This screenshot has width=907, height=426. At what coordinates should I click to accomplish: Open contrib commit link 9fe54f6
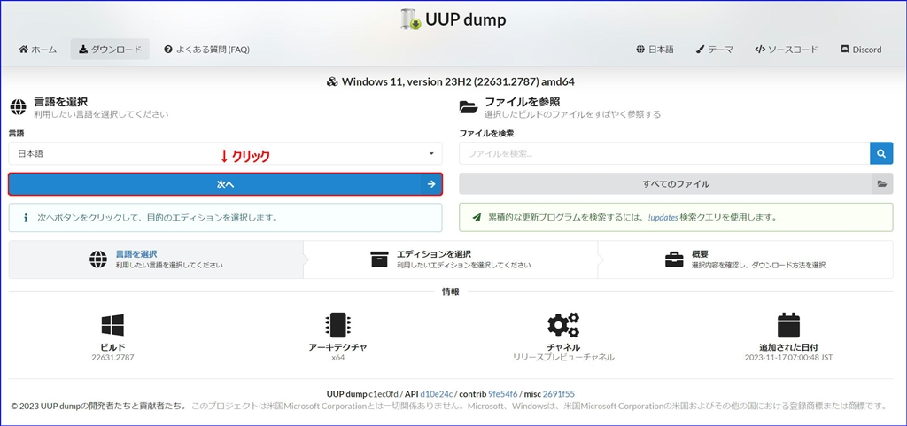503,393
